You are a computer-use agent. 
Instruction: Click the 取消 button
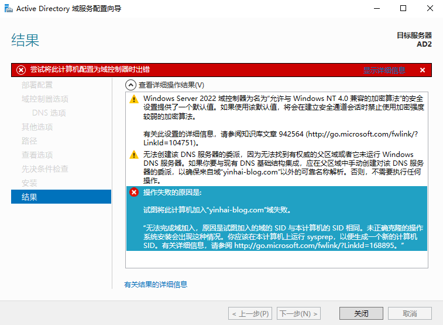coord(410,313)
